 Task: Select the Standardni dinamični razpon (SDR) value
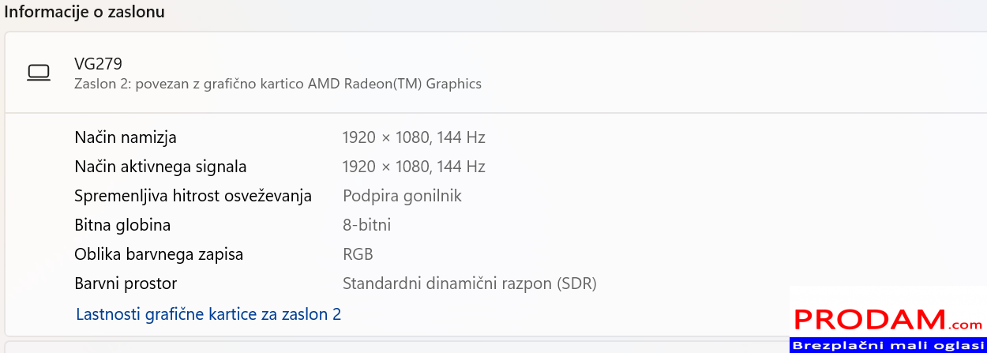click(469, 284)
